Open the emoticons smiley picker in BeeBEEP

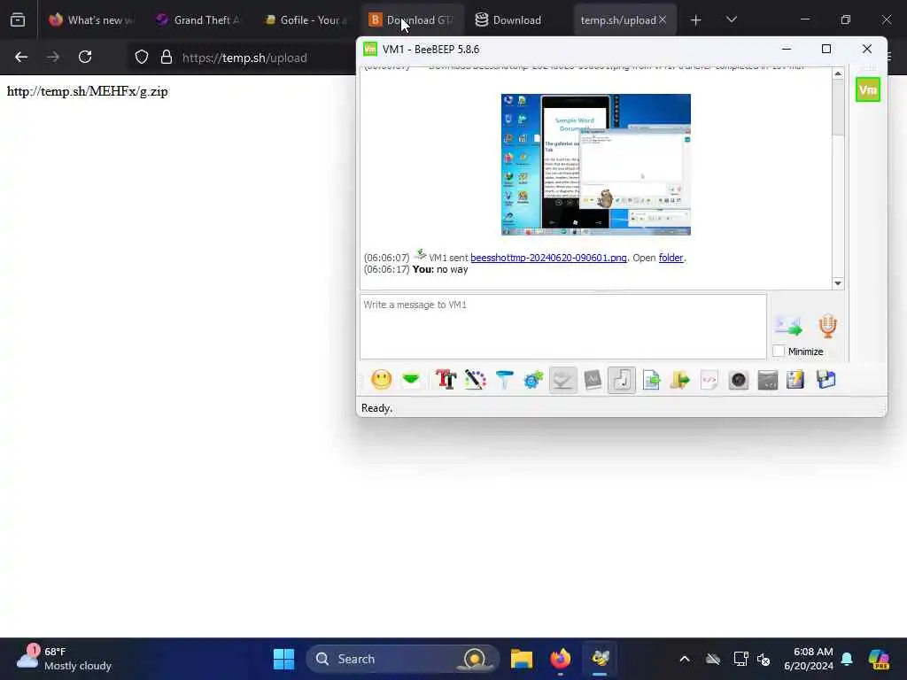point(381,380)
